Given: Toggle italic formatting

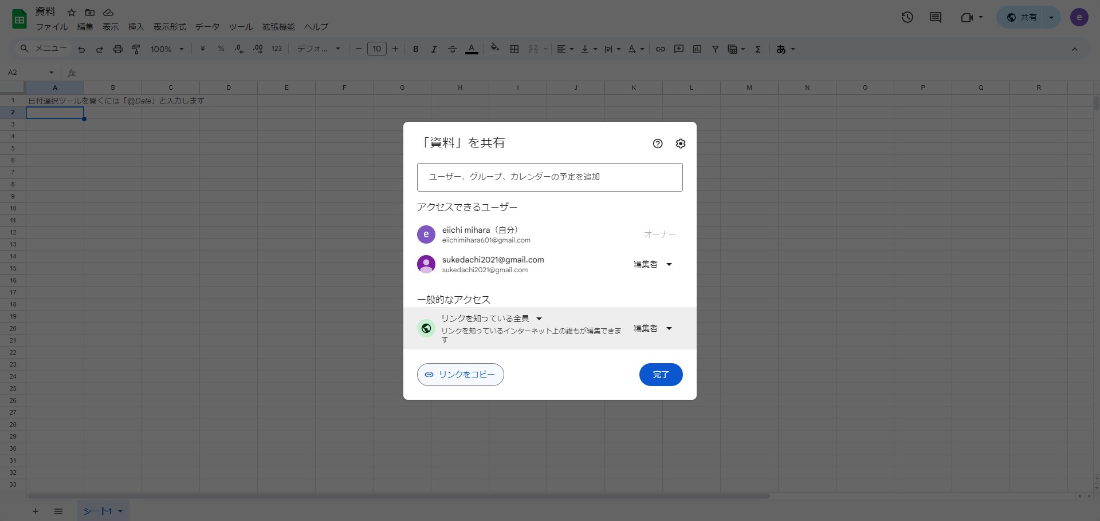Looking at the screenshot, I should pyautogui.click(x=434, y=49).
